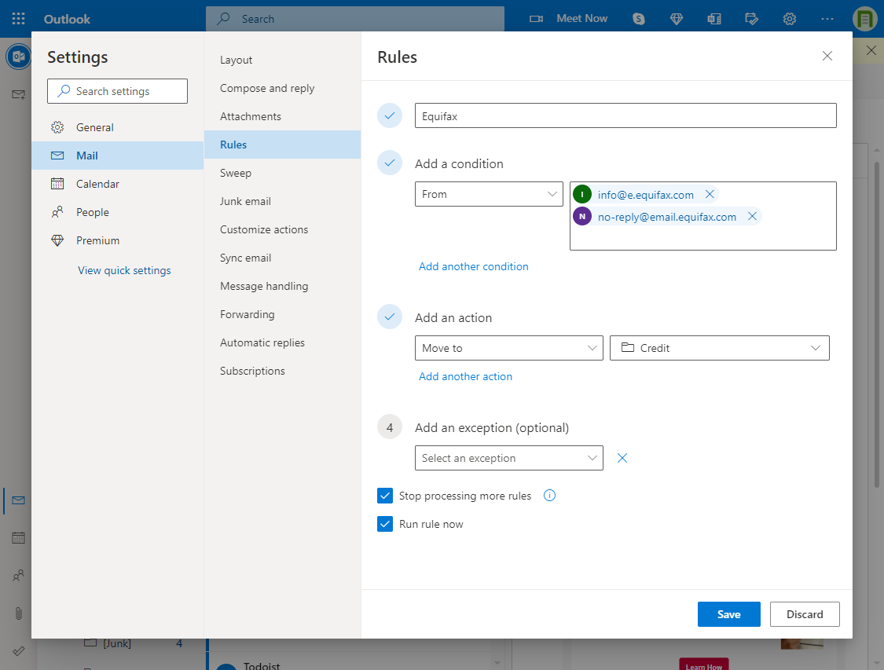Click the Settings gear in top bar
The height and width of the screenshot is (670, 884).
[x=789, y=19]
